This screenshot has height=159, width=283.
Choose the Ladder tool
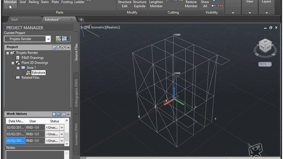coord(79,2)
